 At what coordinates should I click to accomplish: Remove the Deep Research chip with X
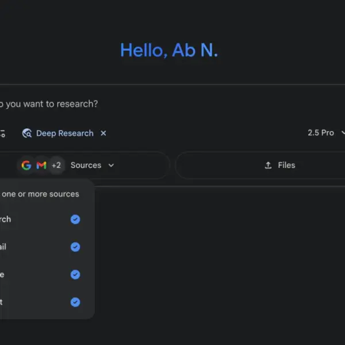103,133
